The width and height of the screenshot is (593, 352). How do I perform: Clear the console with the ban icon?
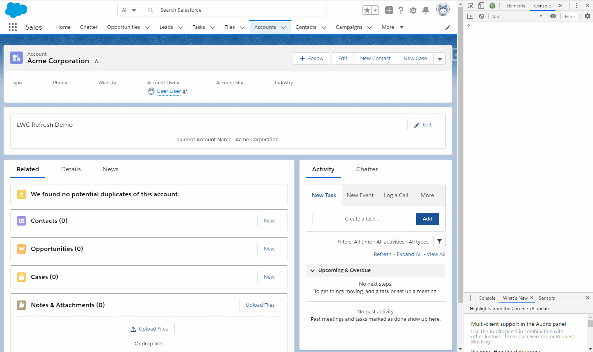tap(482, 16)
